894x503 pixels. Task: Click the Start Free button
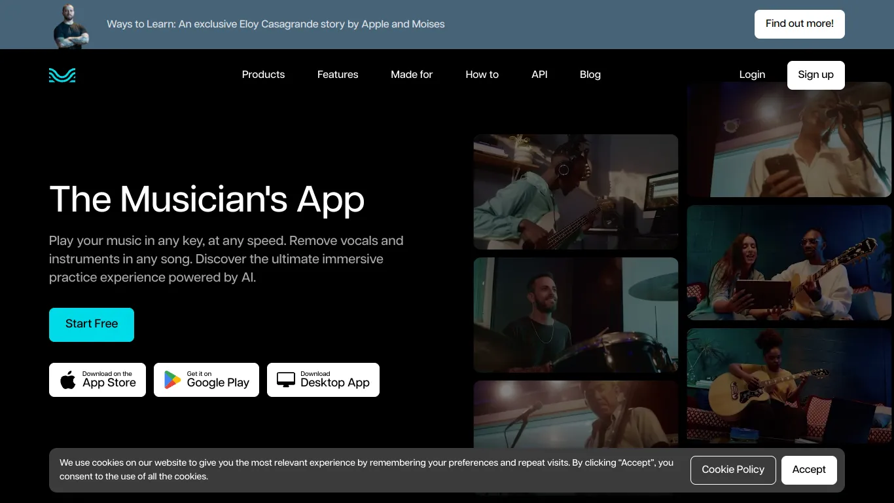tap(92, 324)
